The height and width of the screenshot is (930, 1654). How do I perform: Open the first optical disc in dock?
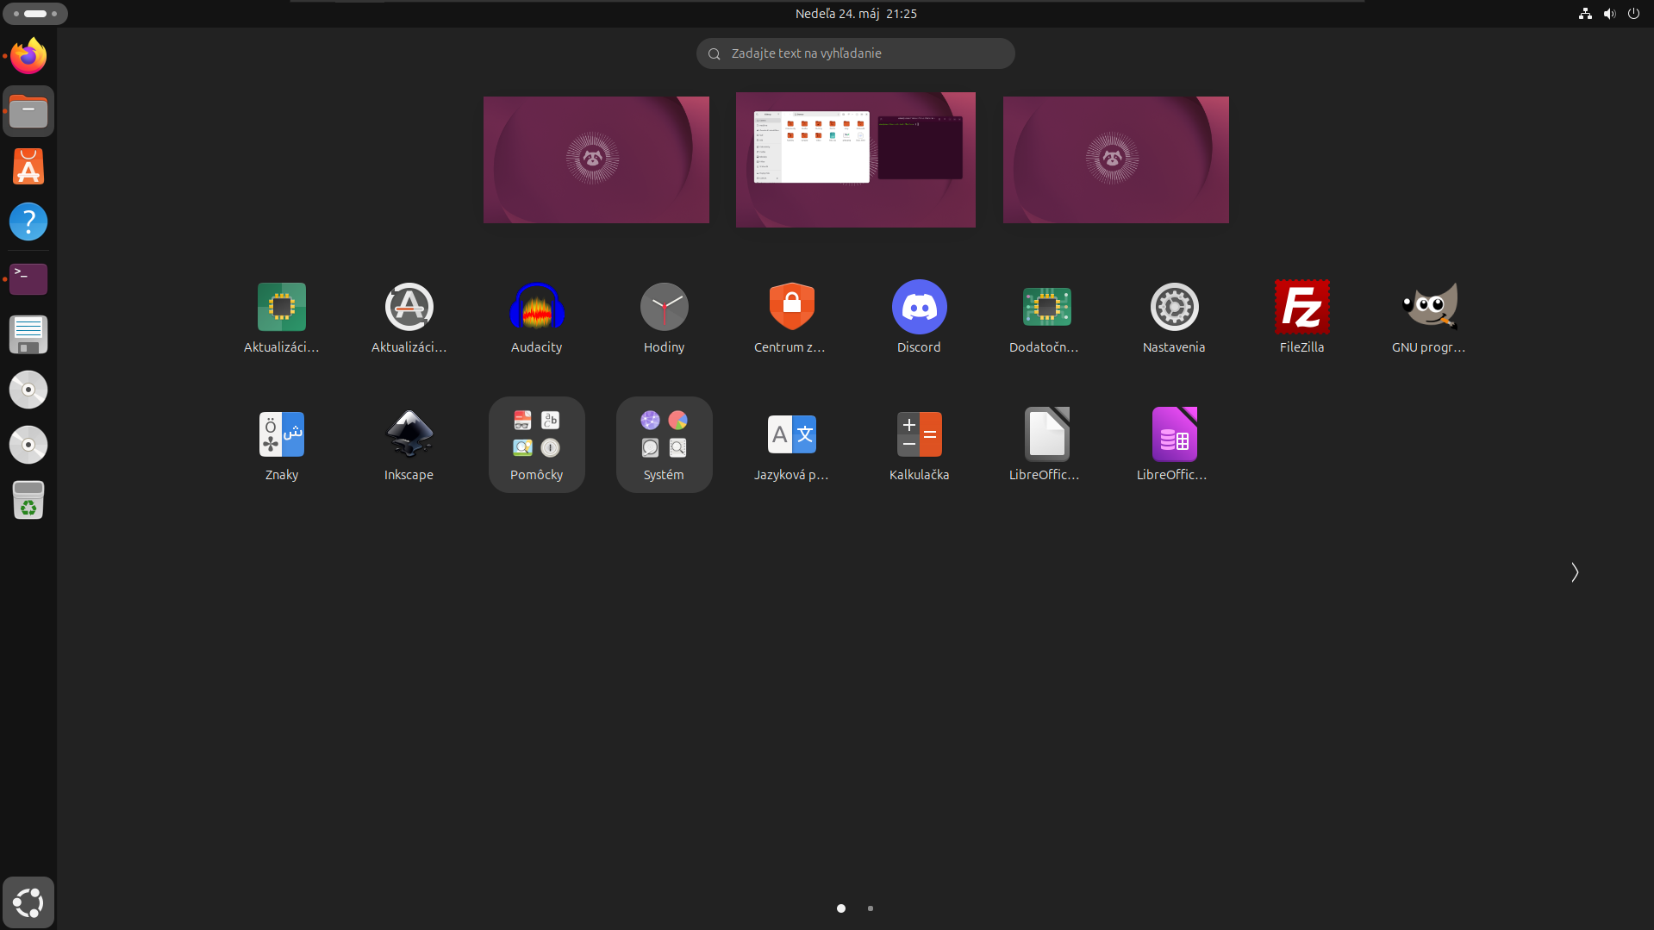[x=28, y=390]
